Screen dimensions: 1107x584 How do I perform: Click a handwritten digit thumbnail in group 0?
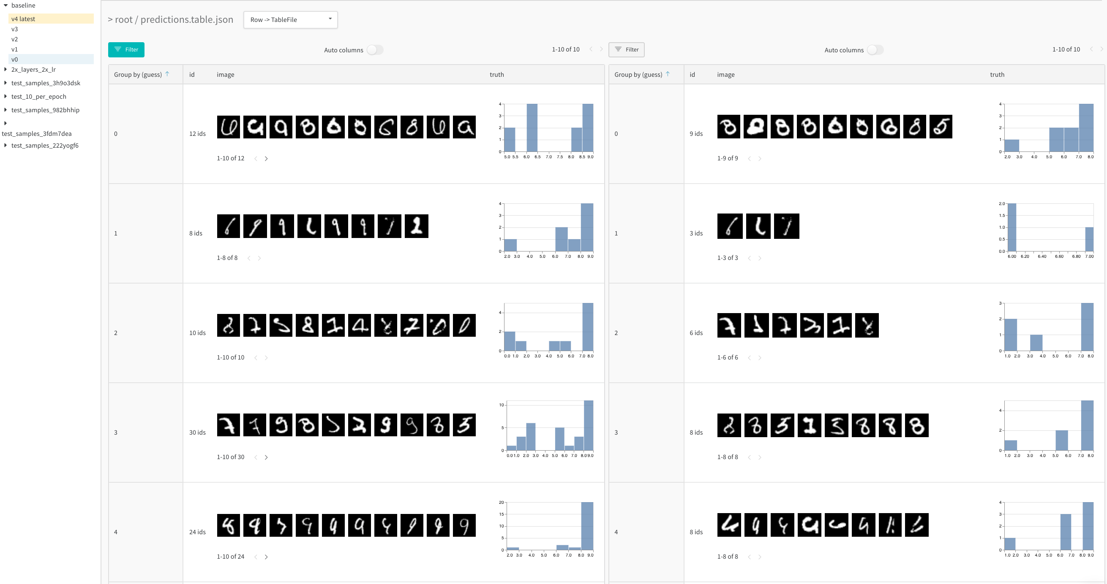tap(229, 127)
